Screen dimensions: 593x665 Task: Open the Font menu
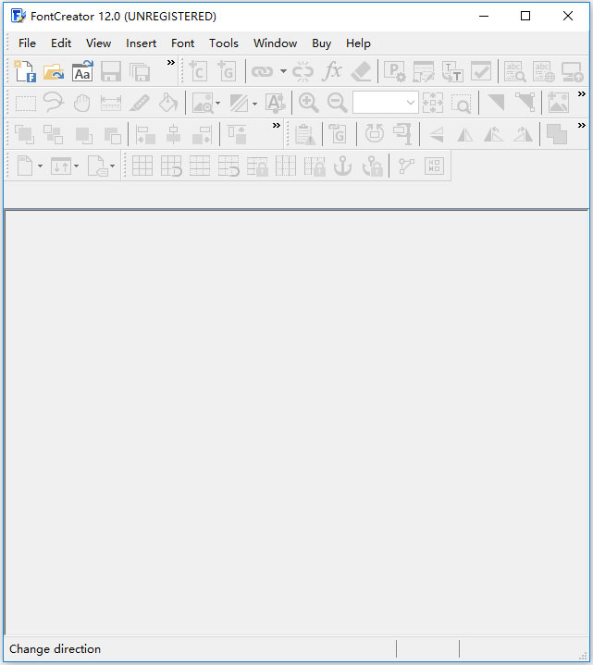183,43
